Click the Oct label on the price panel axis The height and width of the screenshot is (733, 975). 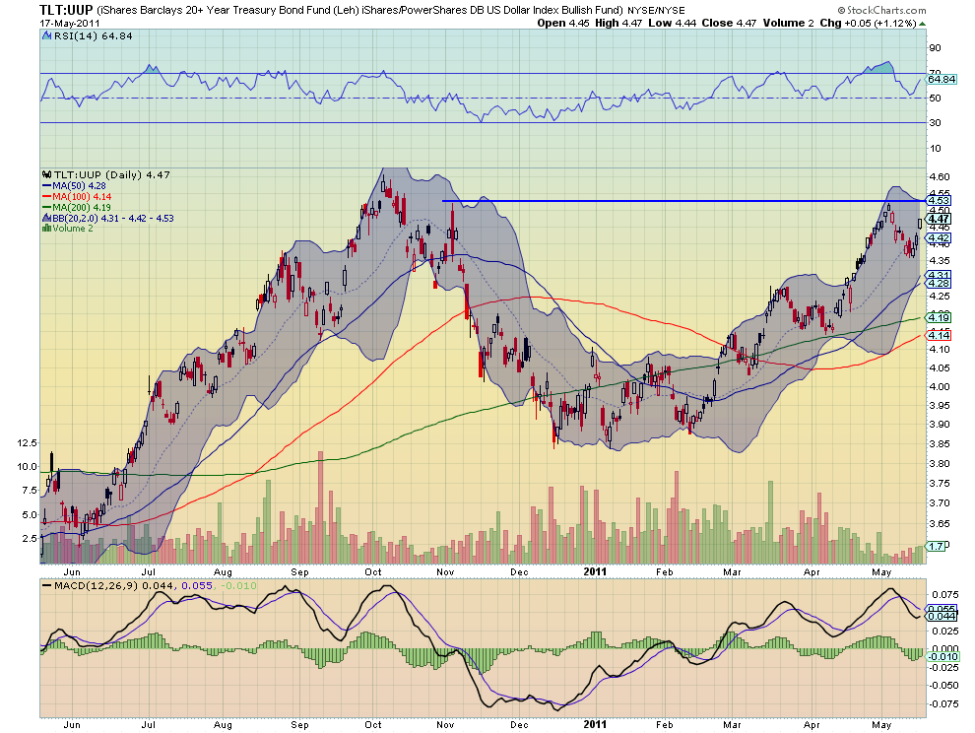pyautogui.click(x=373, y=571)
